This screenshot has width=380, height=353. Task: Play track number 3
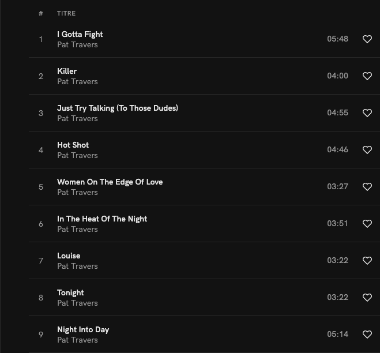pyautogui.click(x=41, y=113)
